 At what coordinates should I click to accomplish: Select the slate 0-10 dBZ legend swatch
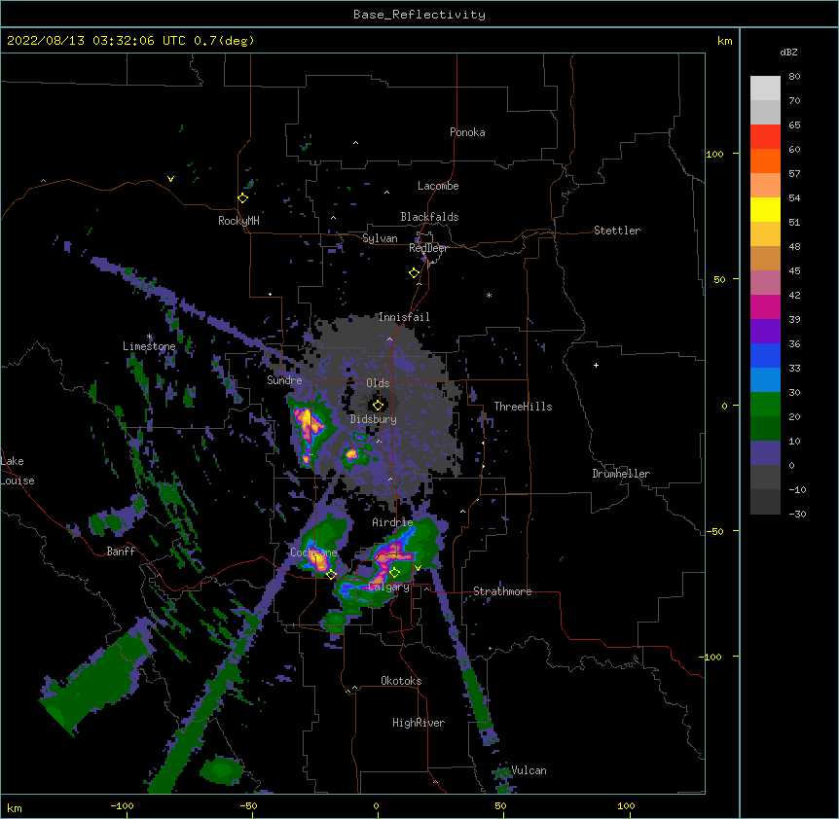coord(765,453)
